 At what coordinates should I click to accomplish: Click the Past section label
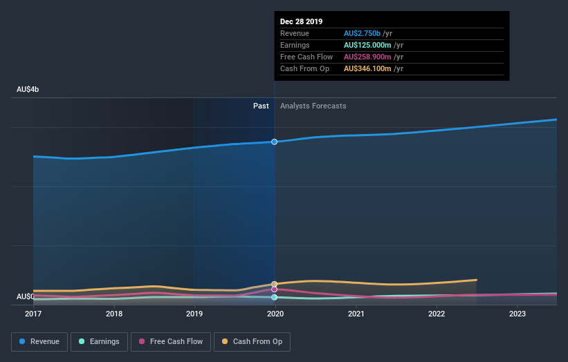pos(261,106)
